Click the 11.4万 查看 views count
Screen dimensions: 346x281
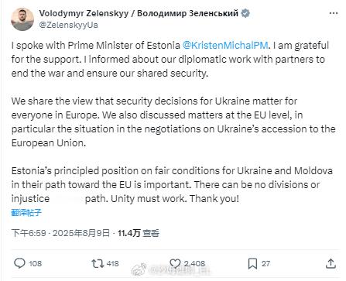pos(139,233)
